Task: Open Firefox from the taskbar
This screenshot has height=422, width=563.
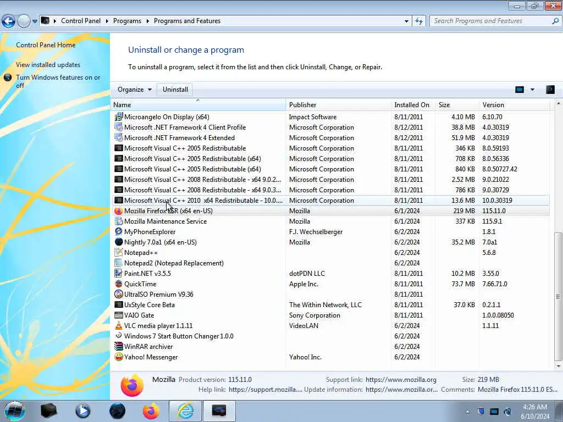Action: [151, 411]
